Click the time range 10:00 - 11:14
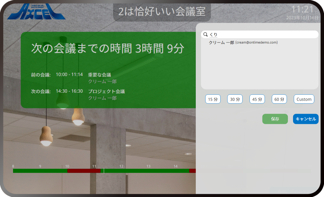Screen dimensions: 324x197 coord(69,75)
